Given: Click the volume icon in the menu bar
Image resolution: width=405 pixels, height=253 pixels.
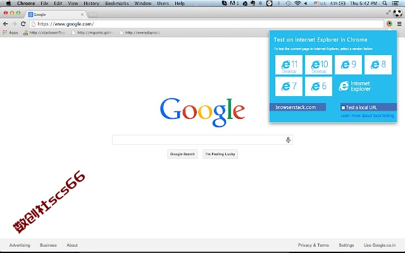Looking at the screenshot, I should pyautogui.click(x=306, y=3).
